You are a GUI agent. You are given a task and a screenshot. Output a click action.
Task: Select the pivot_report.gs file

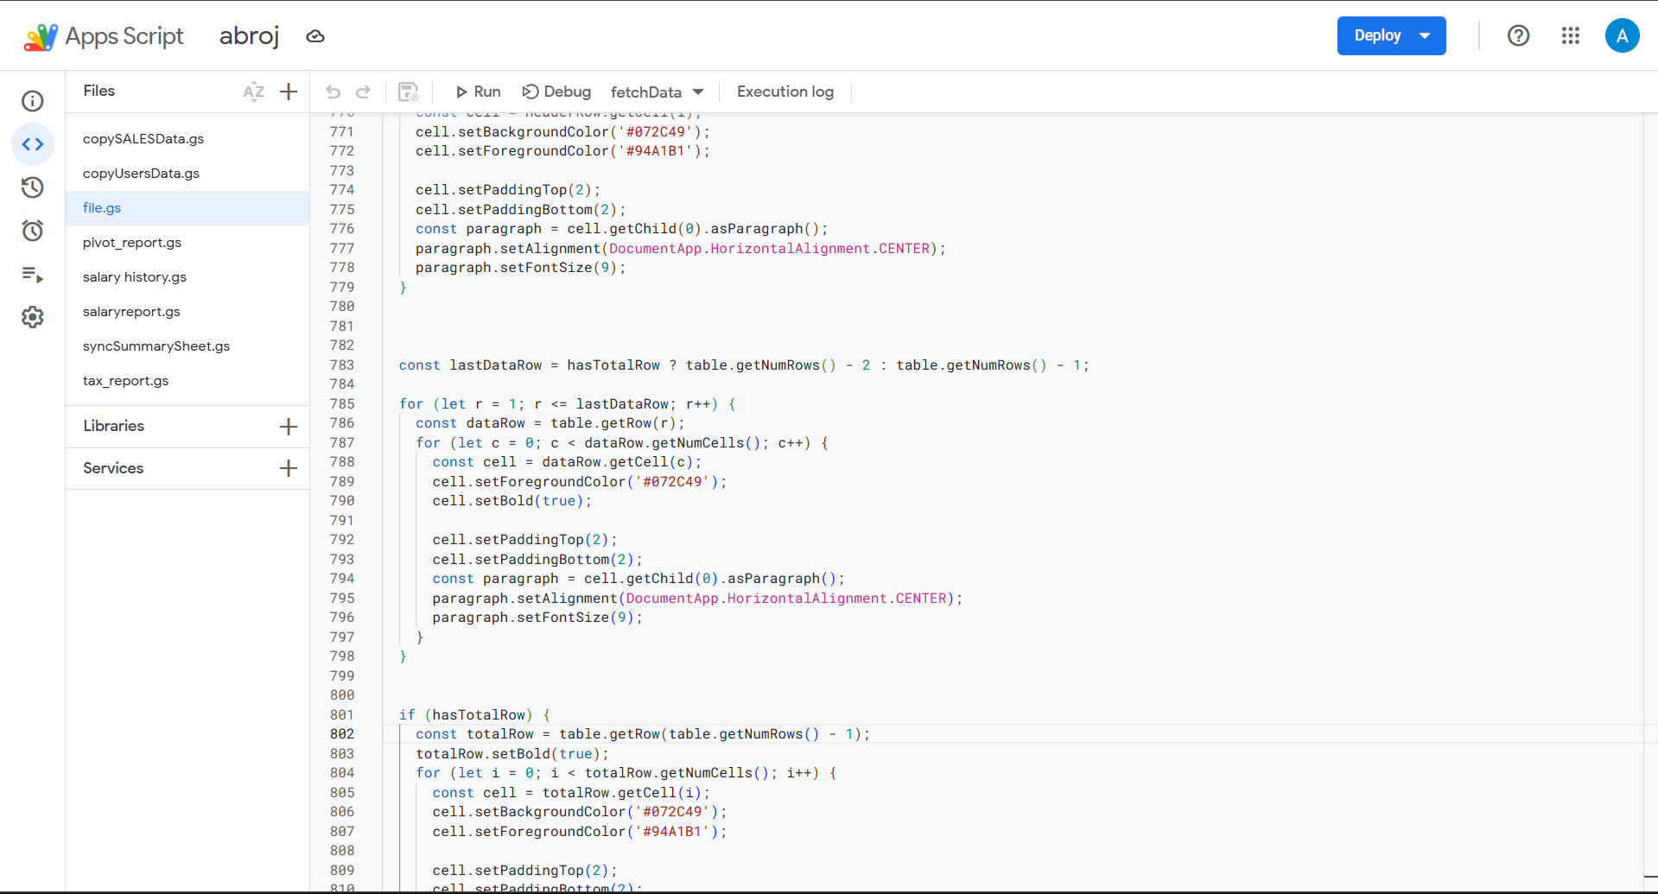click(132, 243)
